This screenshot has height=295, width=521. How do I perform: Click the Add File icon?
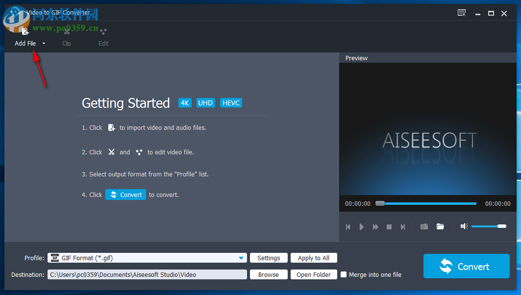pos(25,31)
